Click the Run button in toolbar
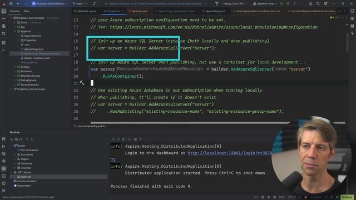 [282, 4]
